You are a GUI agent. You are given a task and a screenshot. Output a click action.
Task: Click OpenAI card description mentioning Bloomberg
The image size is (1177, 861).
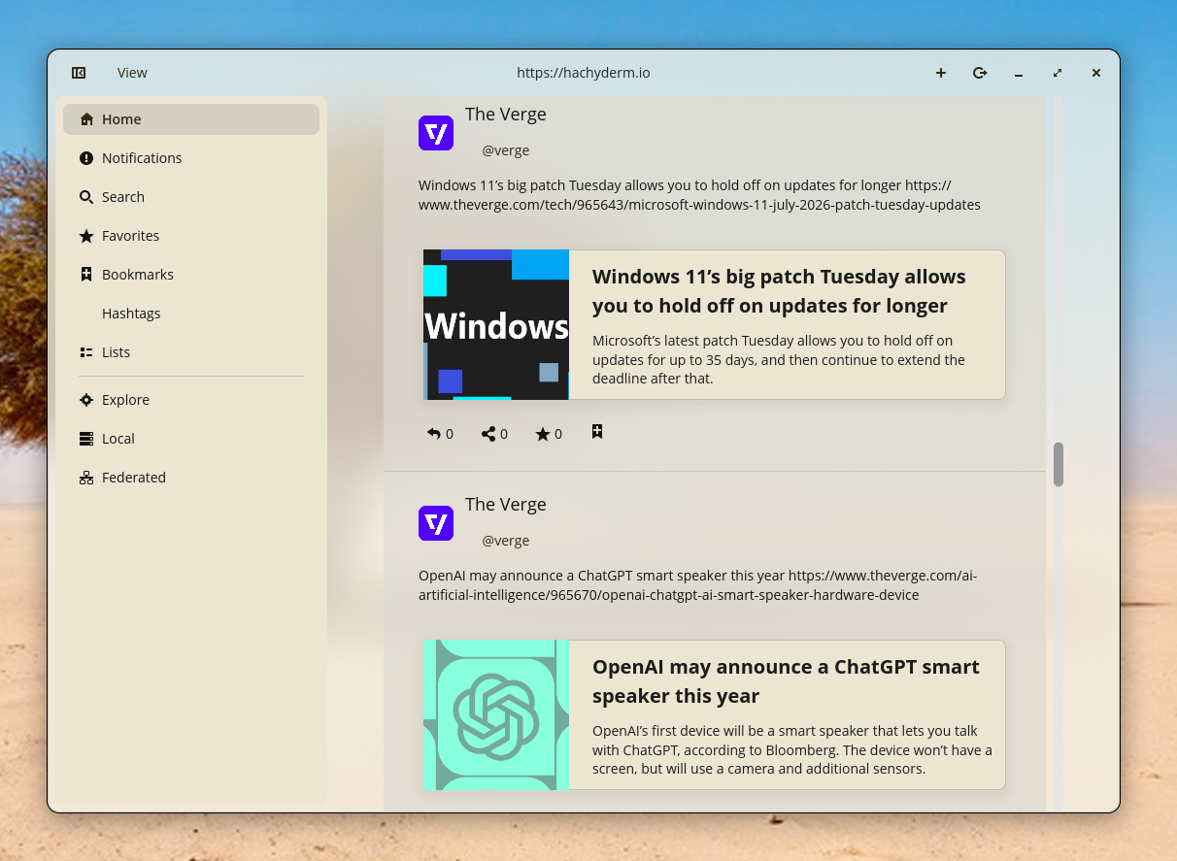pos(792,750)
